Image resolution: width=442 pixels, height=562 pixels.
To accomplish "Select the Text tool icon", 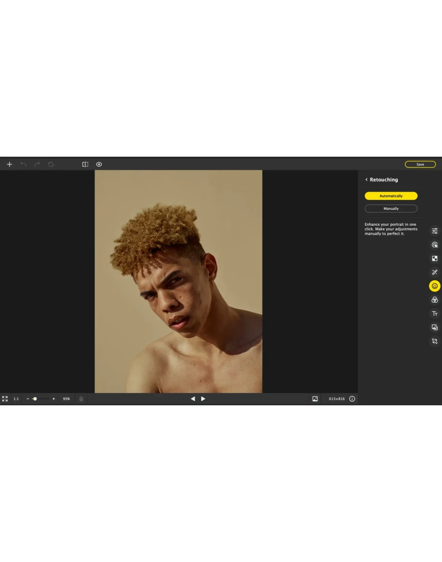I will 435,314.
